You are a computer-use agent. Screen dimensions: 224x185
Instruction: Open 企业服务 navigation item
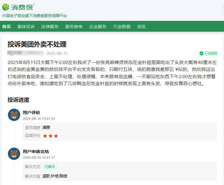click(x=98, y=27)
